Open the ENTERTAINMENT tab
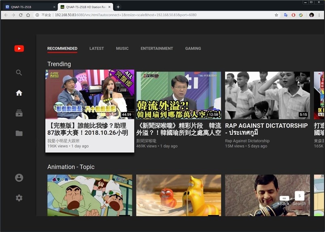 [x=157, y=49]
